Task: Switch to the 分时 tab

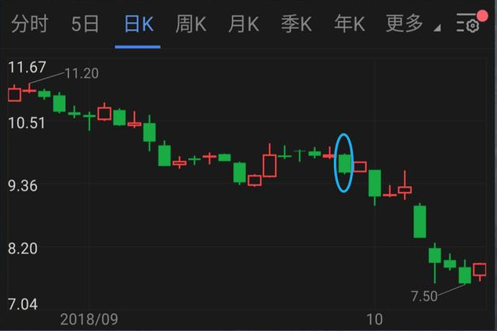Action: 30,24
